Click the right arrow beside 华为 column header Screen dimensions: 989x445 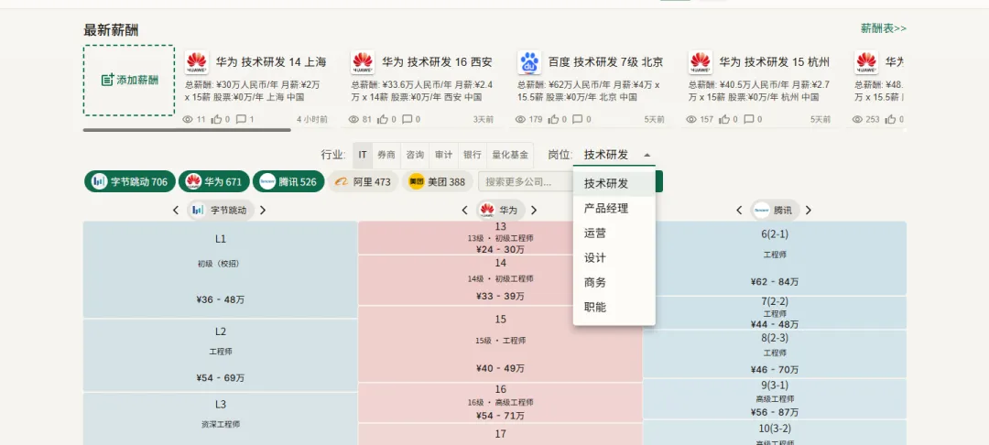tap(534, 210)
